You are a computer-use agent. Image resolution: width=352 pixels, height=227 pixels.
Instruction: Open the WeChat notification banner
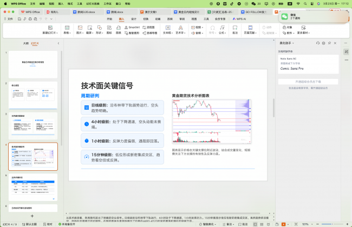click(313, 17)
